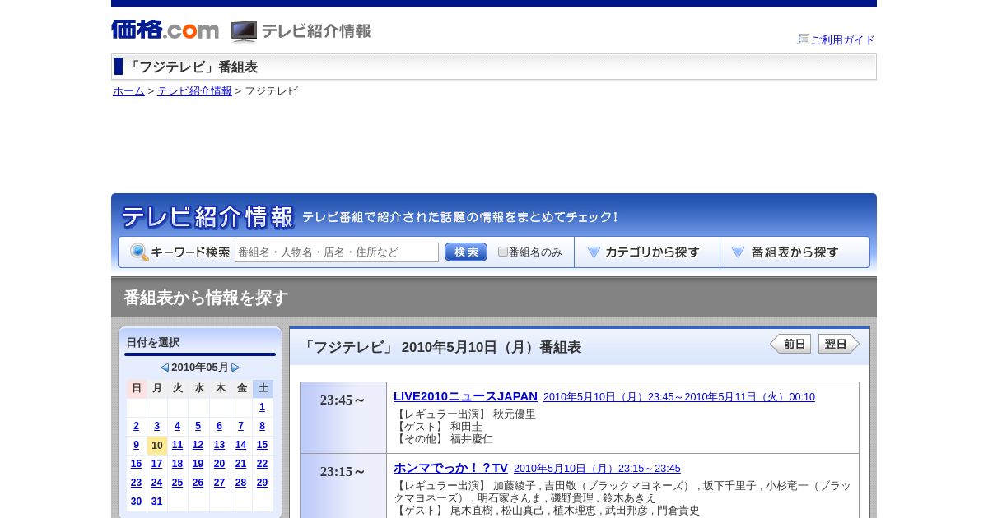Go to previous month in calendar
Image resolution: width=988 pixels, height=518 pixels.
[x=165, y=368]
